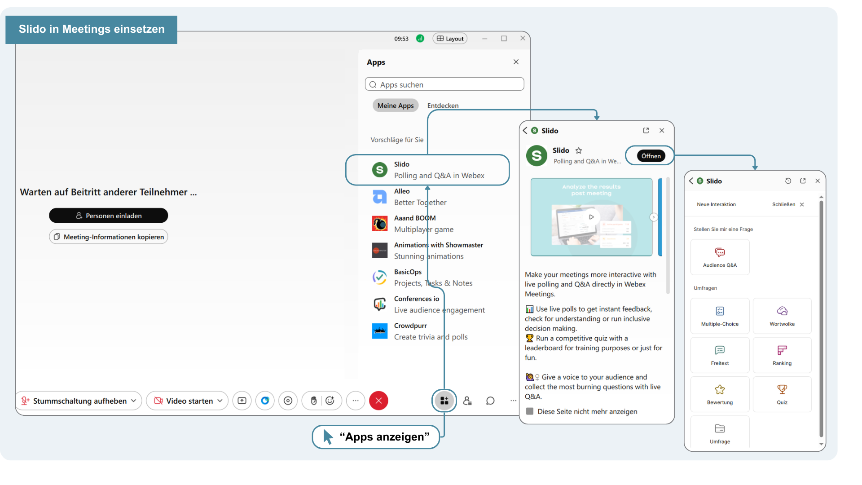Select Aaand BOOM app icon

pos(380,224)
